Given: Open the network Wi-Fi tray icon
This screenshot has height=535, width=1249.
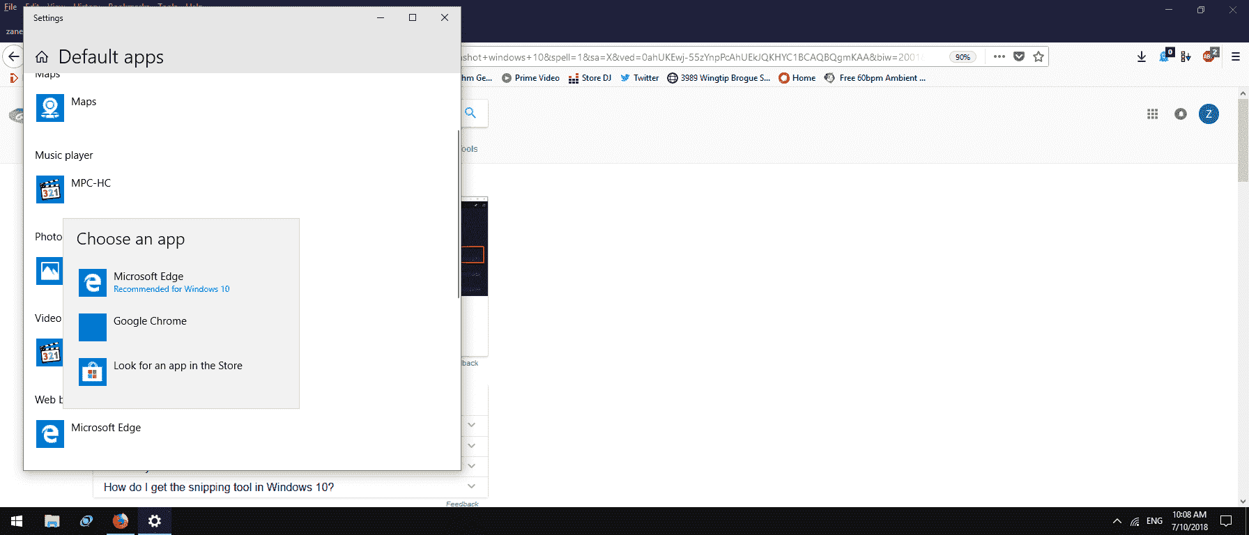Looking at the screenshot, I should coord(1135,521).
